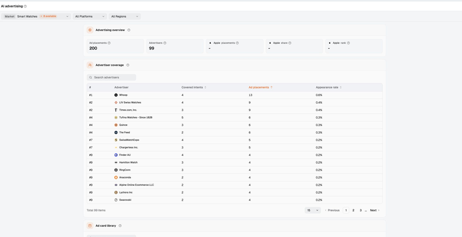Click the Previous page button
This screenshot has width=462, height=237.
click(332, 211)
